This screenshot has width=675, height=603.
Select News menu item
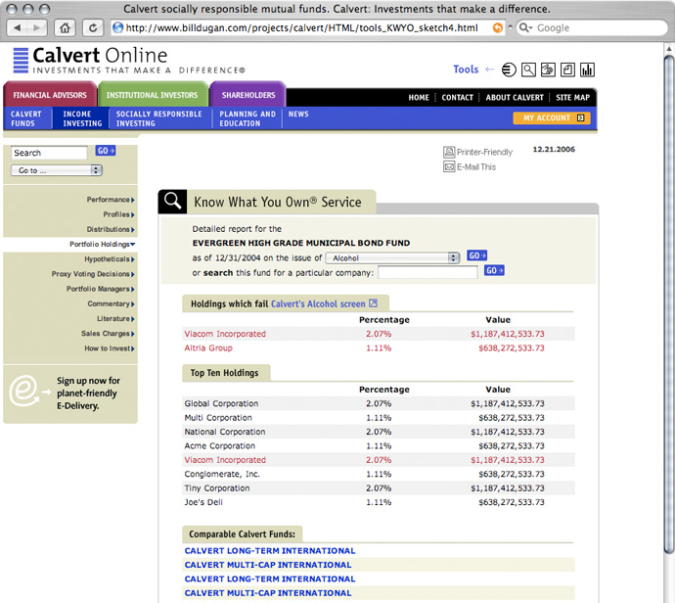298,115
